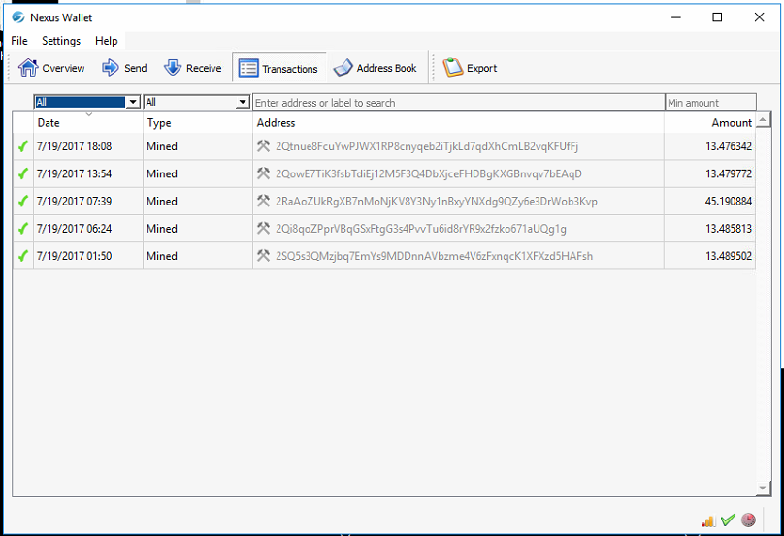
Task: Click mining pickaxe icon for 2Qtnue8 address
Action: 264,145
